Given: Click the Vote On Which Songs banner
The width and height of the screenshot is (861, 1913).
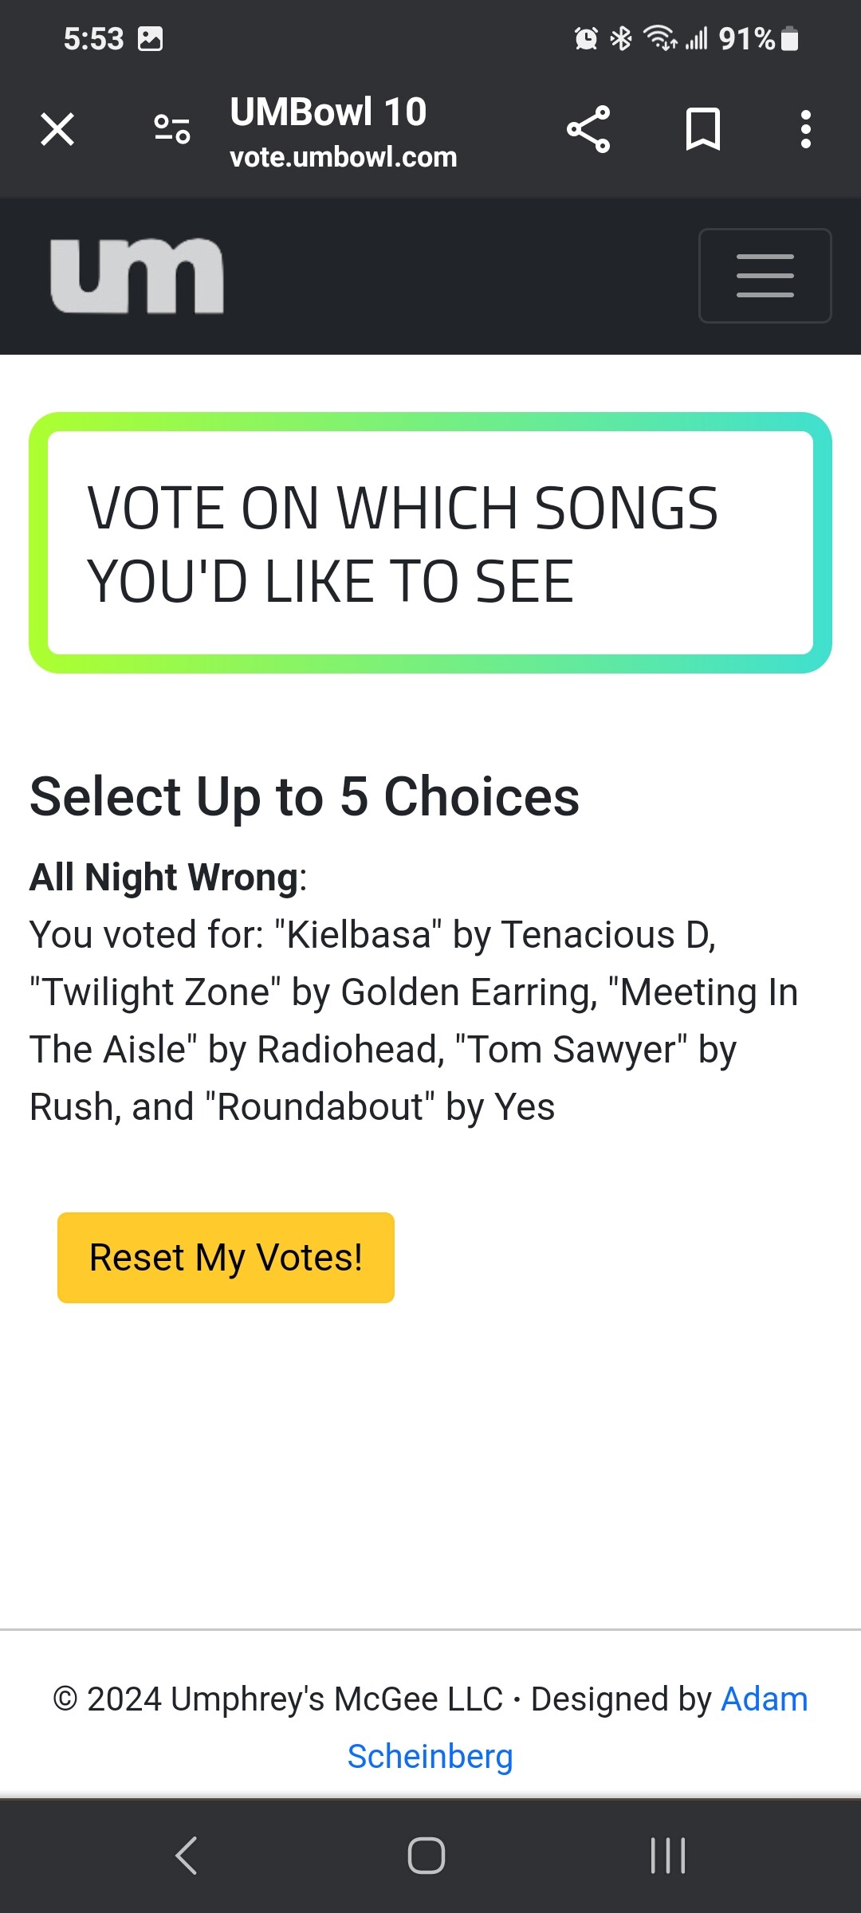Looking at the screenshot, I should (431, 543).
